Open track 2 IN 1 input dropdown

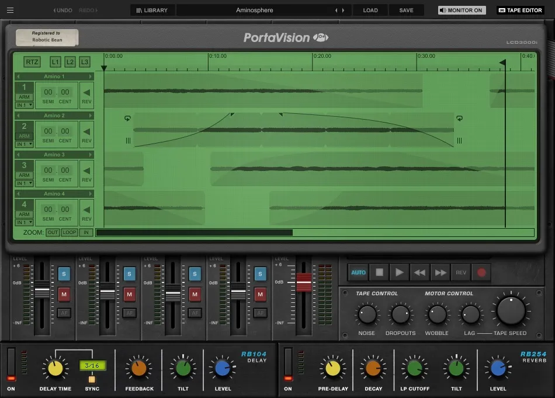pos(25,144)
